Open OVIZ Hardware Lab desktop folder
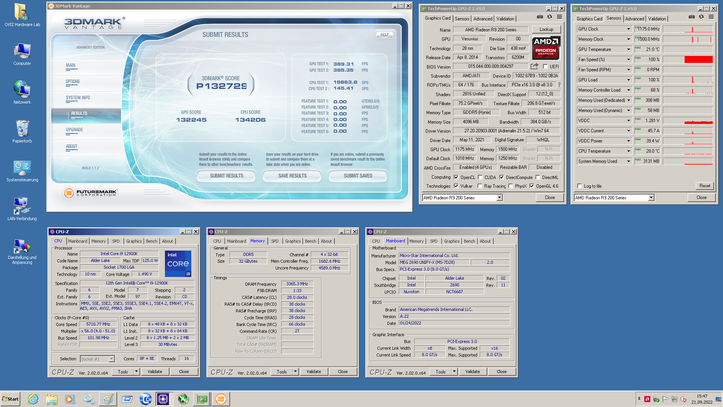Image resolution: width=723 pixels, height=407 pixels. (x=22, y=15)
